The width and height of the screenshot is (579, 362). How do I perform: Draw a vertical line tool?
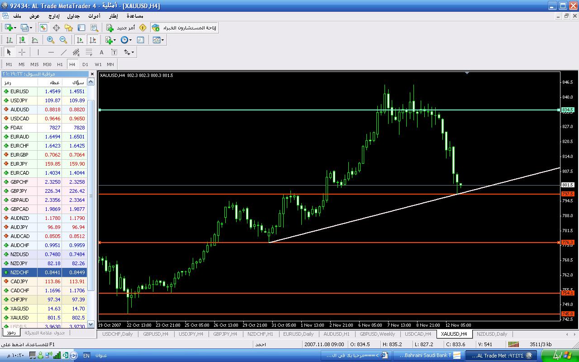[38, 52]
